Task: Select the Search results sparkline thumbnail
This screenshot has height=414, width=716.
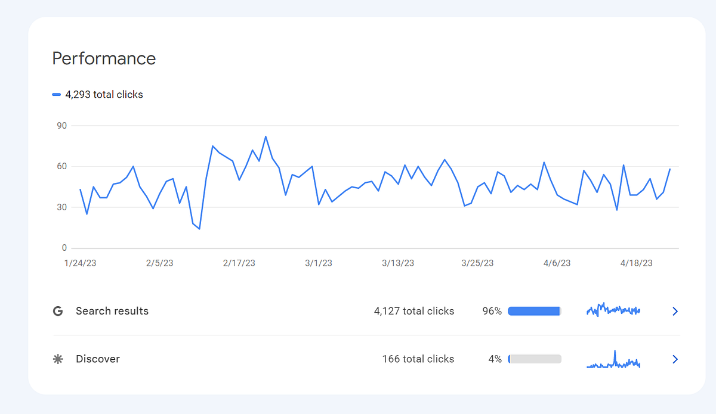Action: [x=613, y=310]
